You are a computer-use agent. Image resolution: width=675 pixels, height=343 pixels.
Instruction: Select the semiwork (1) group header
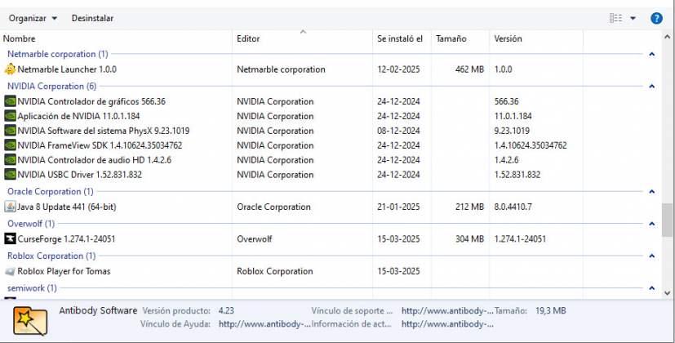32,287
